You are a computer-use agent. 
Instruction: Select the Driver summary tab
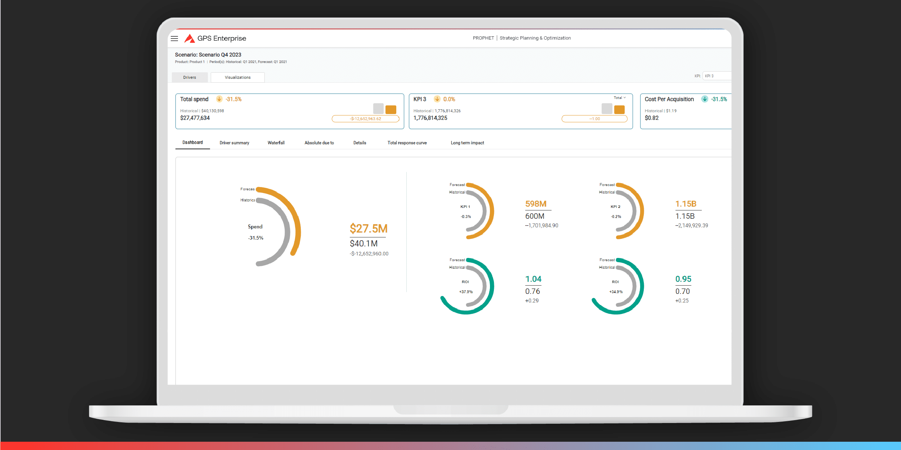point(234,143)
